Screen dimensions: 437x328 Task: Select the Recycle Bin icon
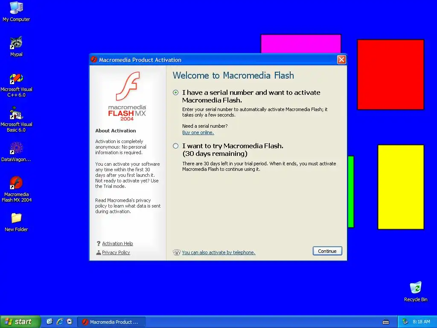pos(416,291)
